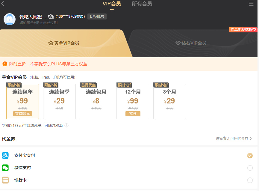259x191 pixels.
Task: Go back using the left arrow icon
Action: coord(3,4)
